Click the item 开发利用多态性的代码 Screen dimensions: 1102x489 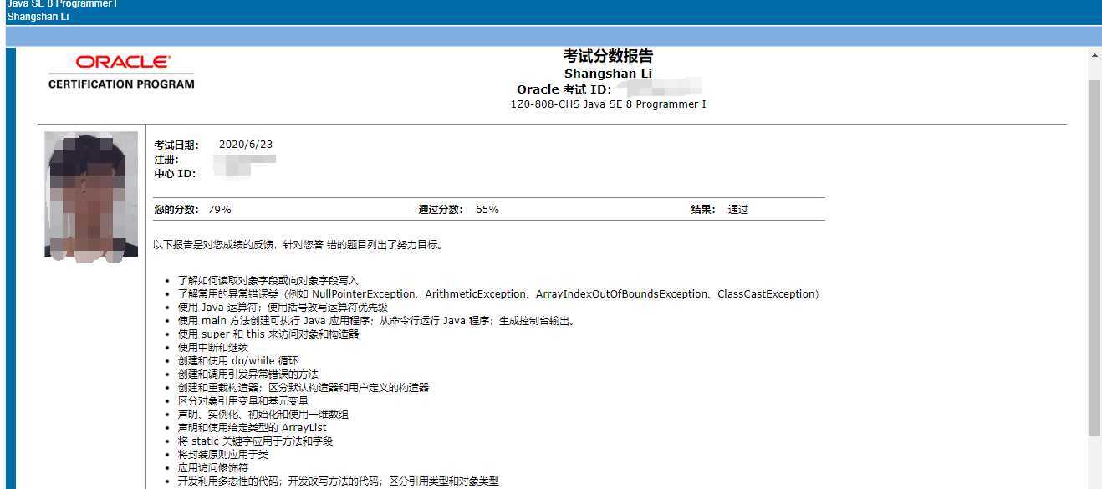click(x=338, y=481)
